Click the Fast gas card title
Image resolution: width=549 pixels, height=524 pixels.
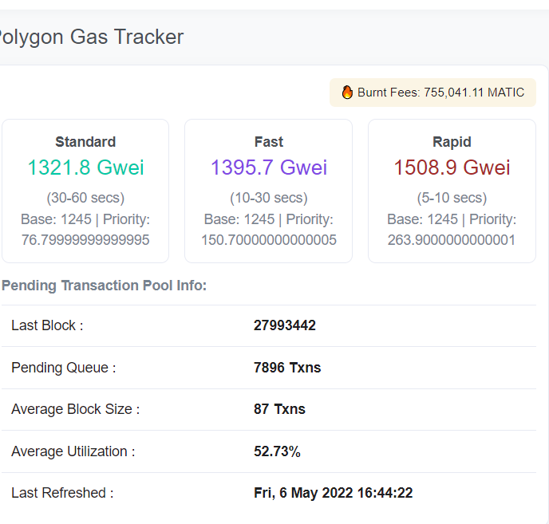[x=269, y=142]
